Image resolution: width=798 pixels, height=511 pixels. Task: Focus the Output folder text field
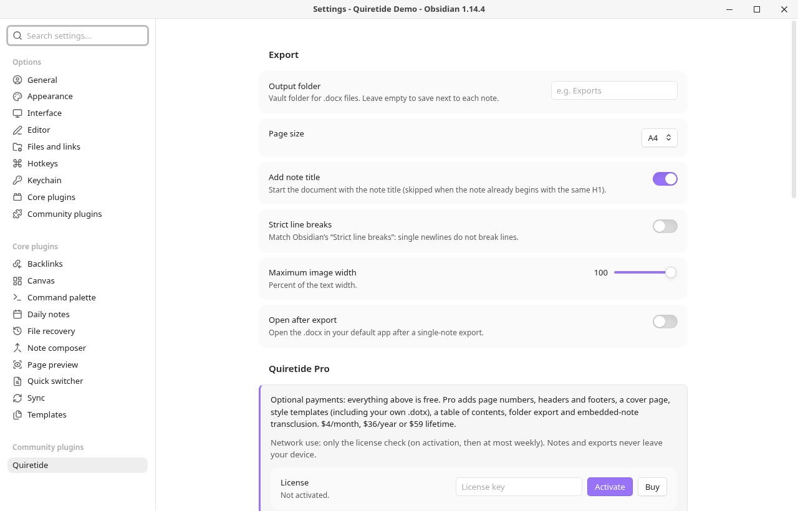[x=614, y=90]
